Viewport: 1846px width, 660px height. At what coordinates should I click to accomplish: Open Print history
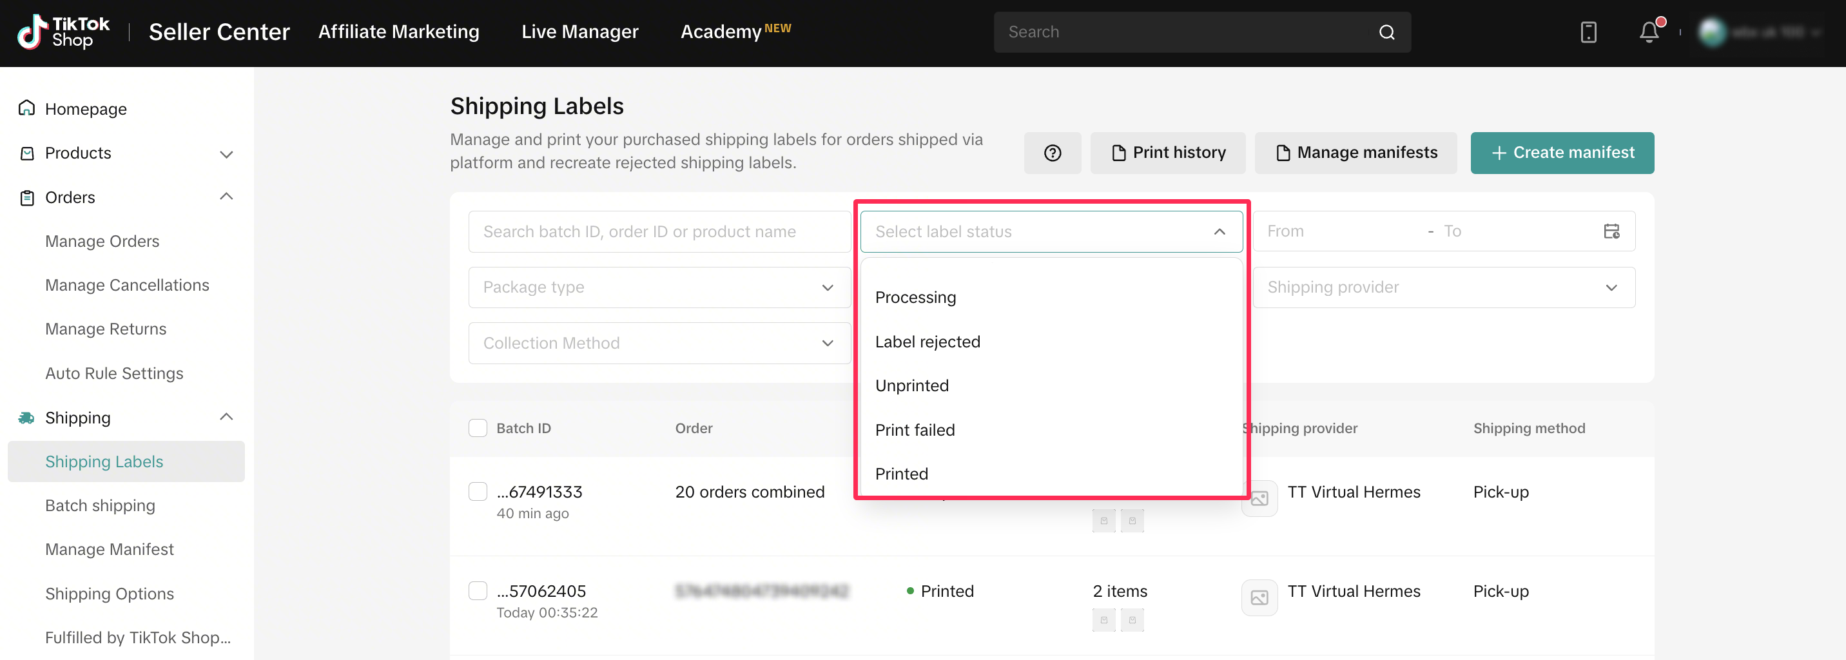[x=1167, y=153]
